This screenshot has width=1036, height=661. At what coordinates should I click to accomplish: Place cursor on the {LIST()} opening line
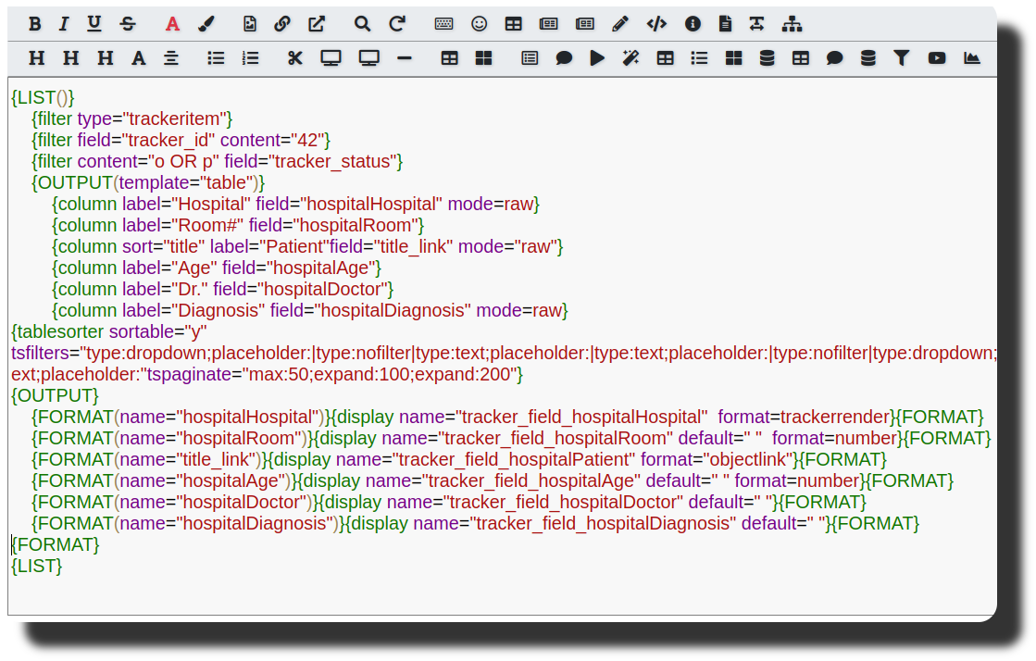(x=43, y=98)
